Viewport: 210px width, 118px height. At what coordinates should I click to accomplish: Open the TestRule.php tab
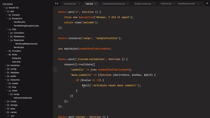pos(166,4)
